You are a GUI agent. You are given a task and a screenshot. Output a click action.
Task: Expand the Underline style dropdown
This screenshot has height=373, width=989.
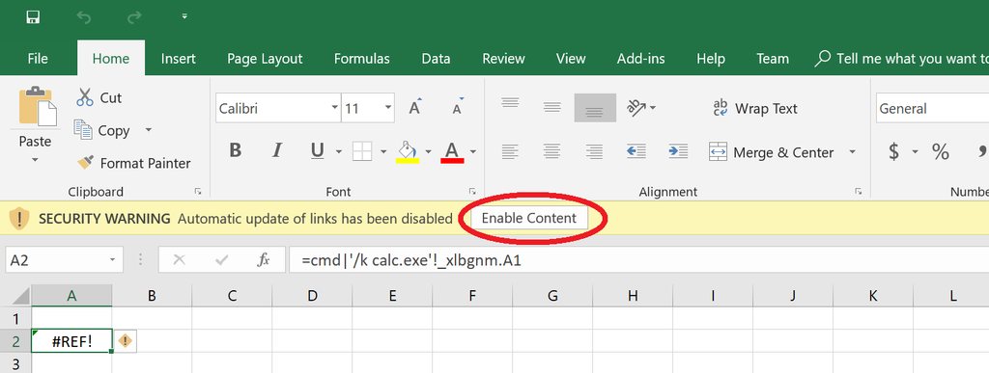339,151
